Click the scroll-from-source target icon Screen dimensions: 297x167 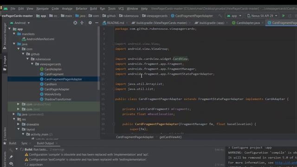click(x=75, y=23)
